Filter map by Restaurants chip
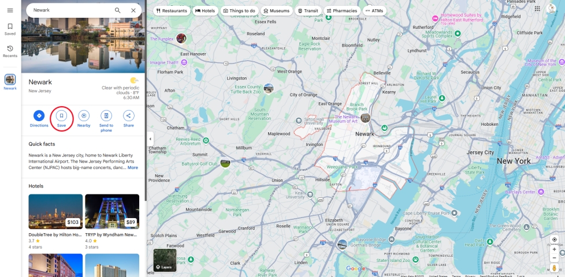 tap(172, 11)
